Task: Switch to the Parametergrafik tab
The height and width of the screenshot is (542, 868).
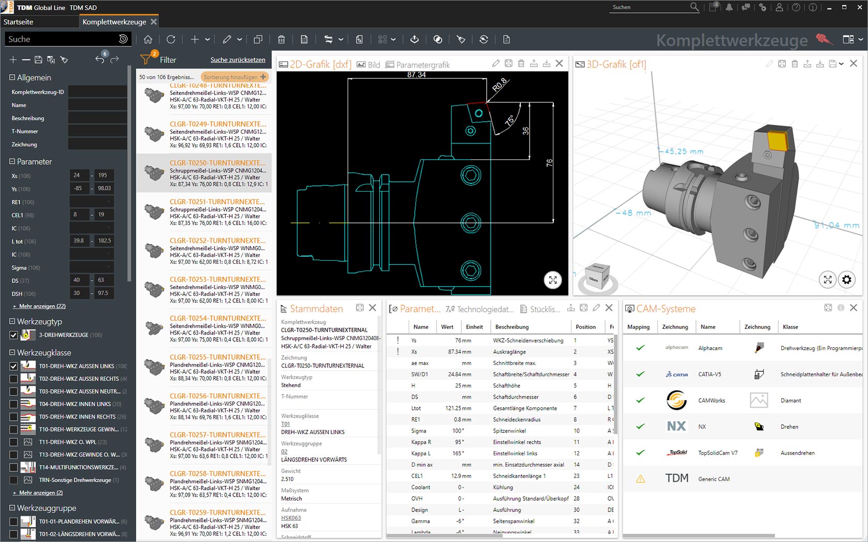Action: 418,65
